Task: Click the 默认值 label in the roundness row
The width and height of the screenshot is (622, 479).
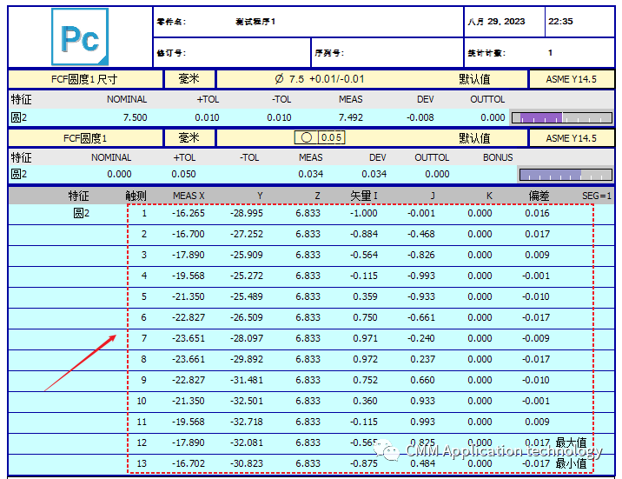Action: 474,138
